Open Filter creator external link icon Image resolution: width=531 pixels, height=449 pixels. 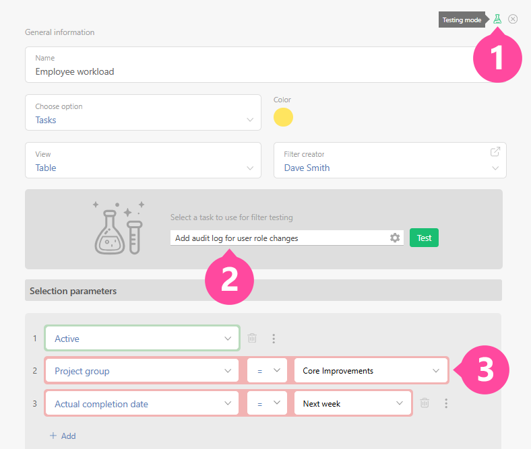[x=495, y=151]
